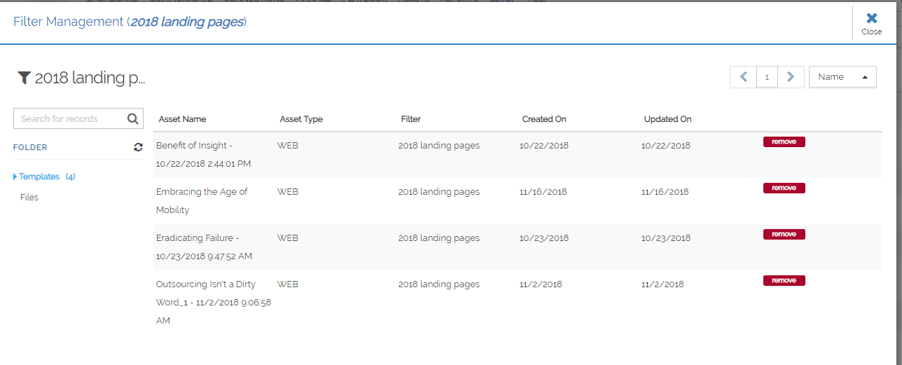Screen dimensions: 902x365
Task: Click WEB type in Eradicating Failure row
Action: (x=288, y=238)
